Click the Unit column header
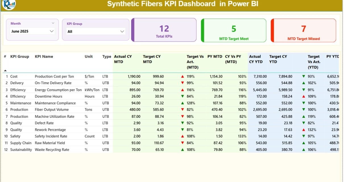 89,57
